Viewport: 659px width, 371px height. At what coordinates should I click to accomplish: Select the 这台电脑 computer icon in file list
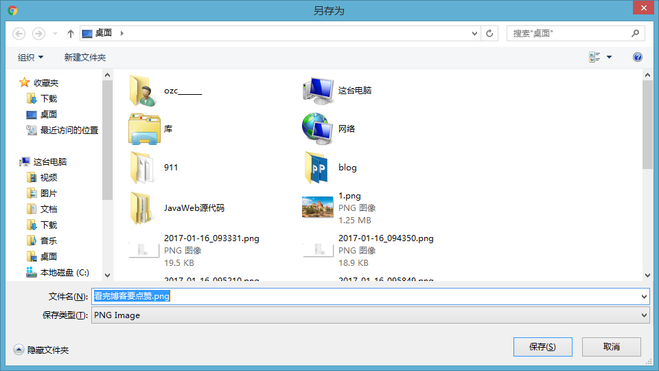coord(318,91)
